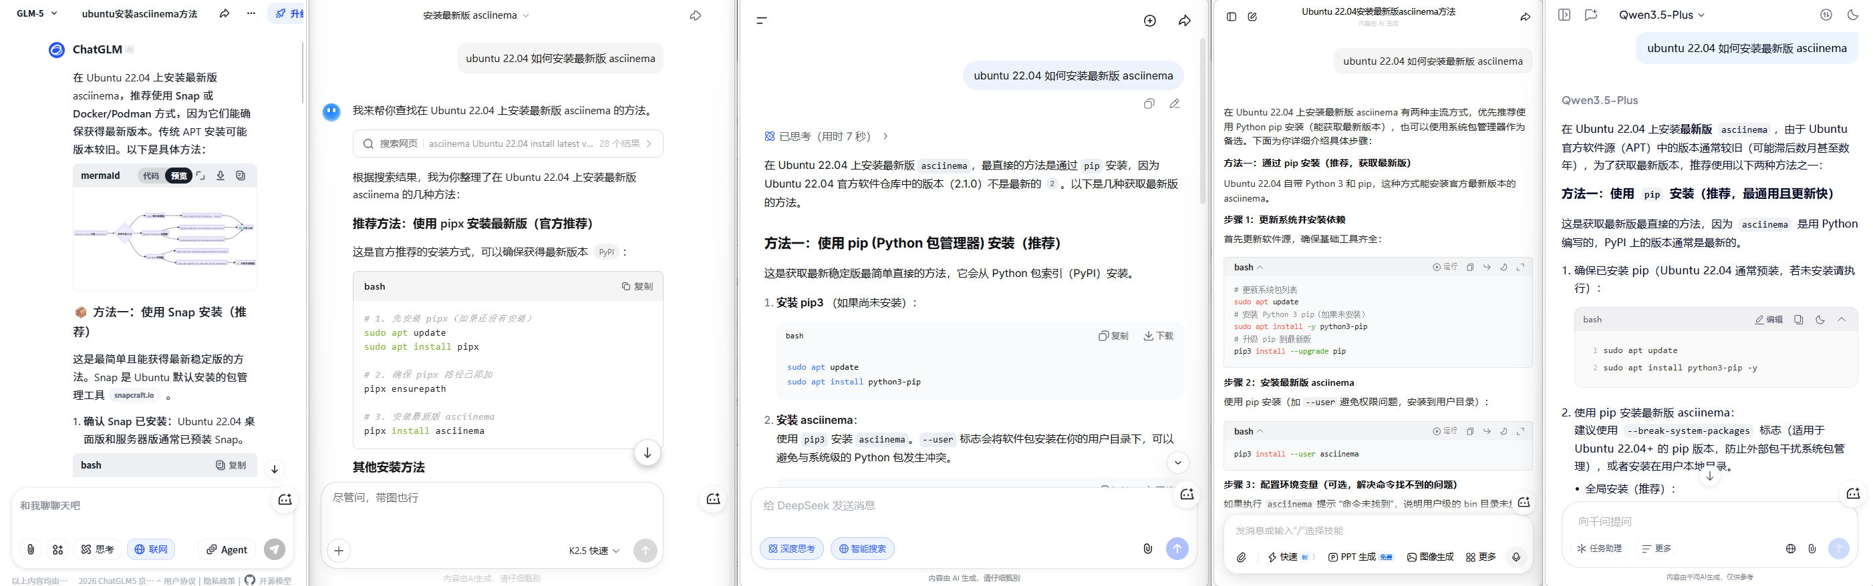Click 复制 to copy Kimi's bash code

pos(637,287)
